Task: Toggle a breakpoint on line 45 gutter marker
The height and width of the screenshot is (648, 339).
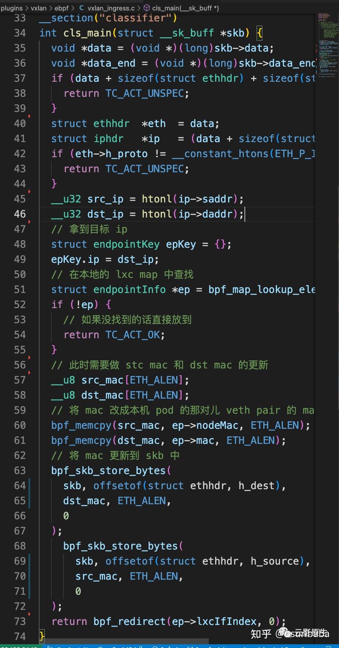Action: coord(28,192)
